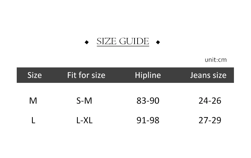The width and height of the screenshot is (251, 158).
Task: Click the 91-98 hipline value
Action: 148,120
